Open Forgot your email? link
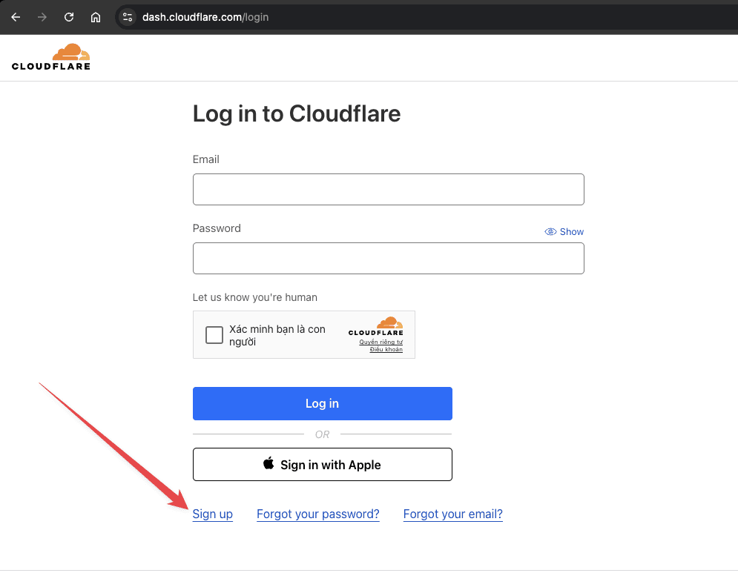The width and height of the screenshot is (738, 573). (x=452, y=514)
